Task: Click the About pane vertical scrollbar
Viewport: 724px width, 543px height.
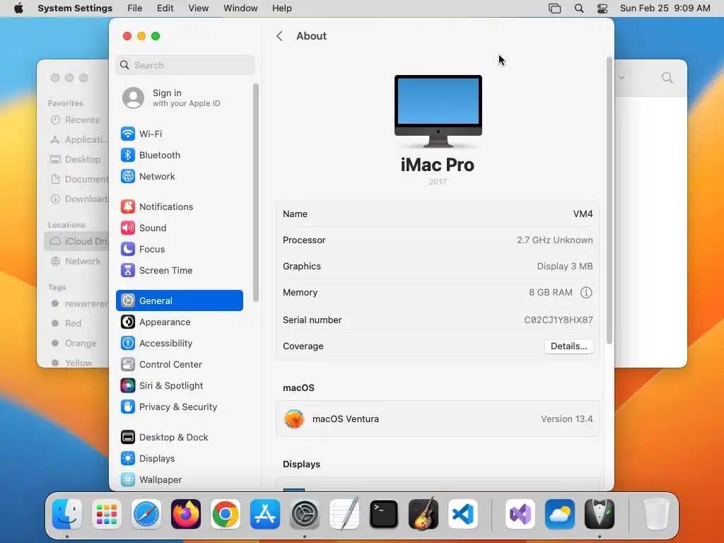Action: [609, 200]
